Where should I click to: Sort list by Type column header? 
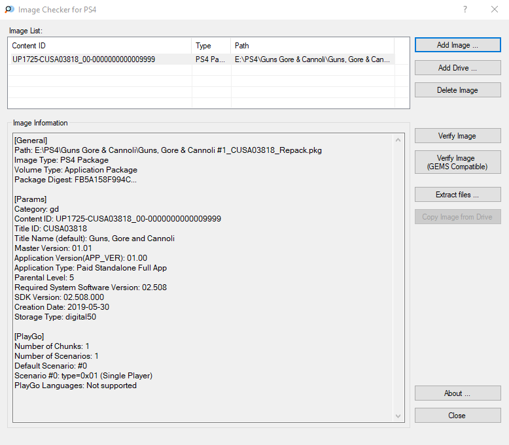tap(211, 46)
